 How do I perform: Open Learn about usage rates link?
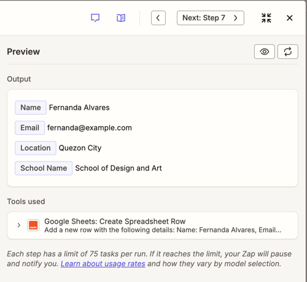[x=103, y=264]
